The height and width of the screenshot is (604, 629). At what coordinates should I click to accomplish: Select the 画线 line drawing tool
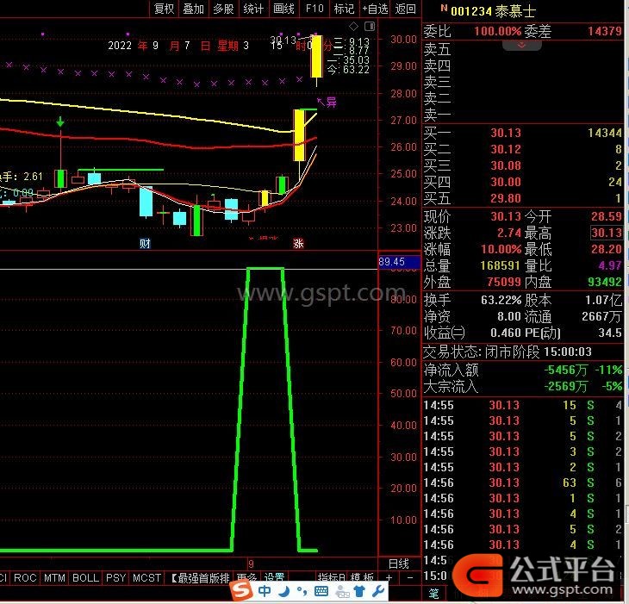[x=283, y=9]
